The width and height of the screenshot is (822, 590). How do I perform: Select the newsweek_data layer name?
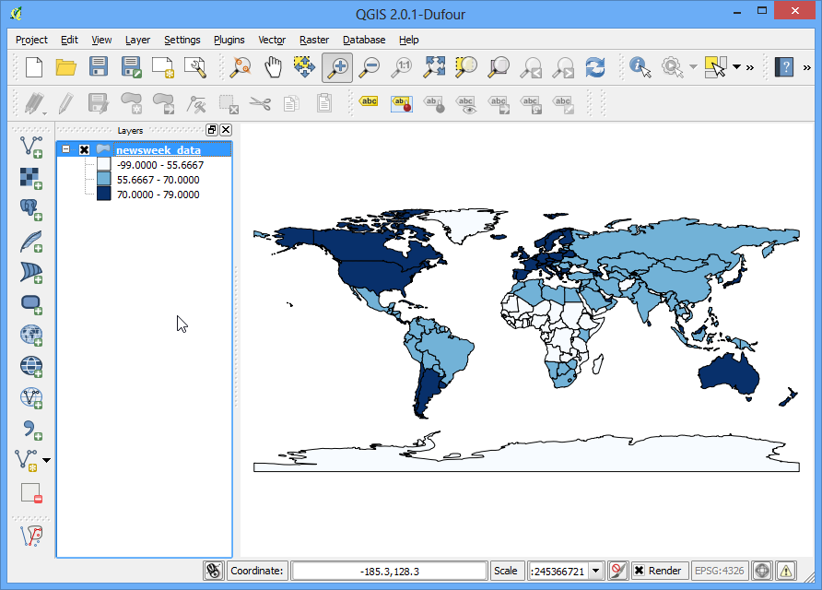coord(159,150)
